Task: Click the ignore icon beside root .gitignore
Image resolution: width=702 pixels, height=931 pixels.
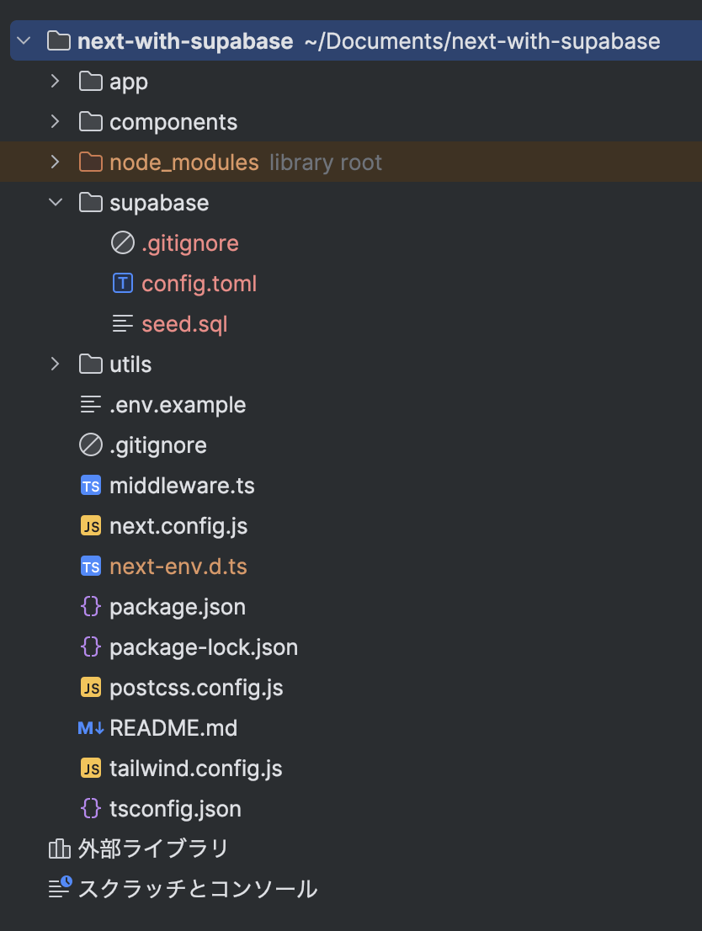Action: coord(91,444)
